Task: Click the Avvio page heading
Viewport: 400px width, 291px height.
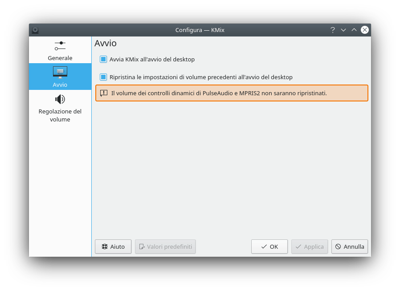Action: tap(106, 43)
